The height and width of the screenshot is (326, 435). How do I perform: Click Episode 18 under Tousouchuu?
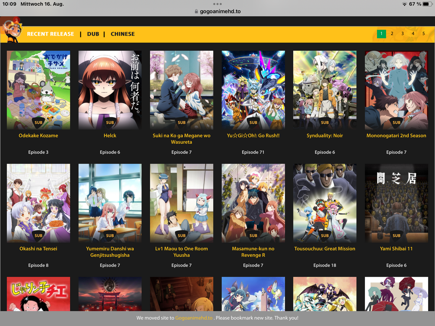click(x=325, y=265)
